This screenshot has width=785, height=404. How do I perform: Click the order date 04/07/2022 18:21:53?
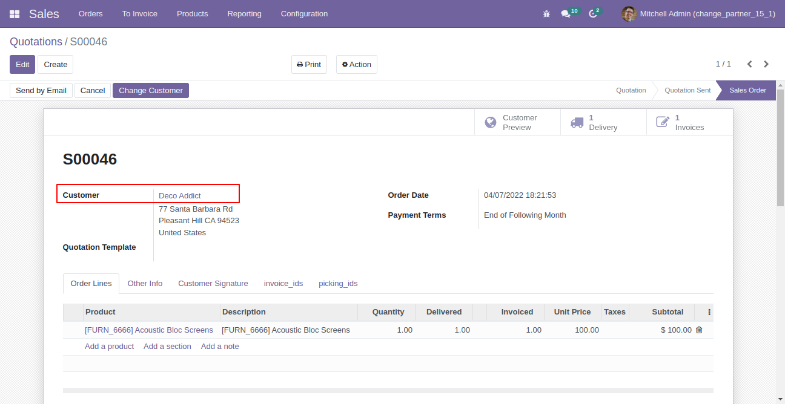pyautogui.click(x=520, y=195)
